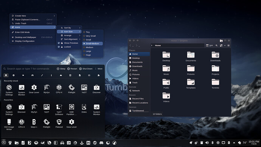Open the Templates folder in Dolphin
Viewport: 261px width, 147px height.
click(x=191, y=84)
